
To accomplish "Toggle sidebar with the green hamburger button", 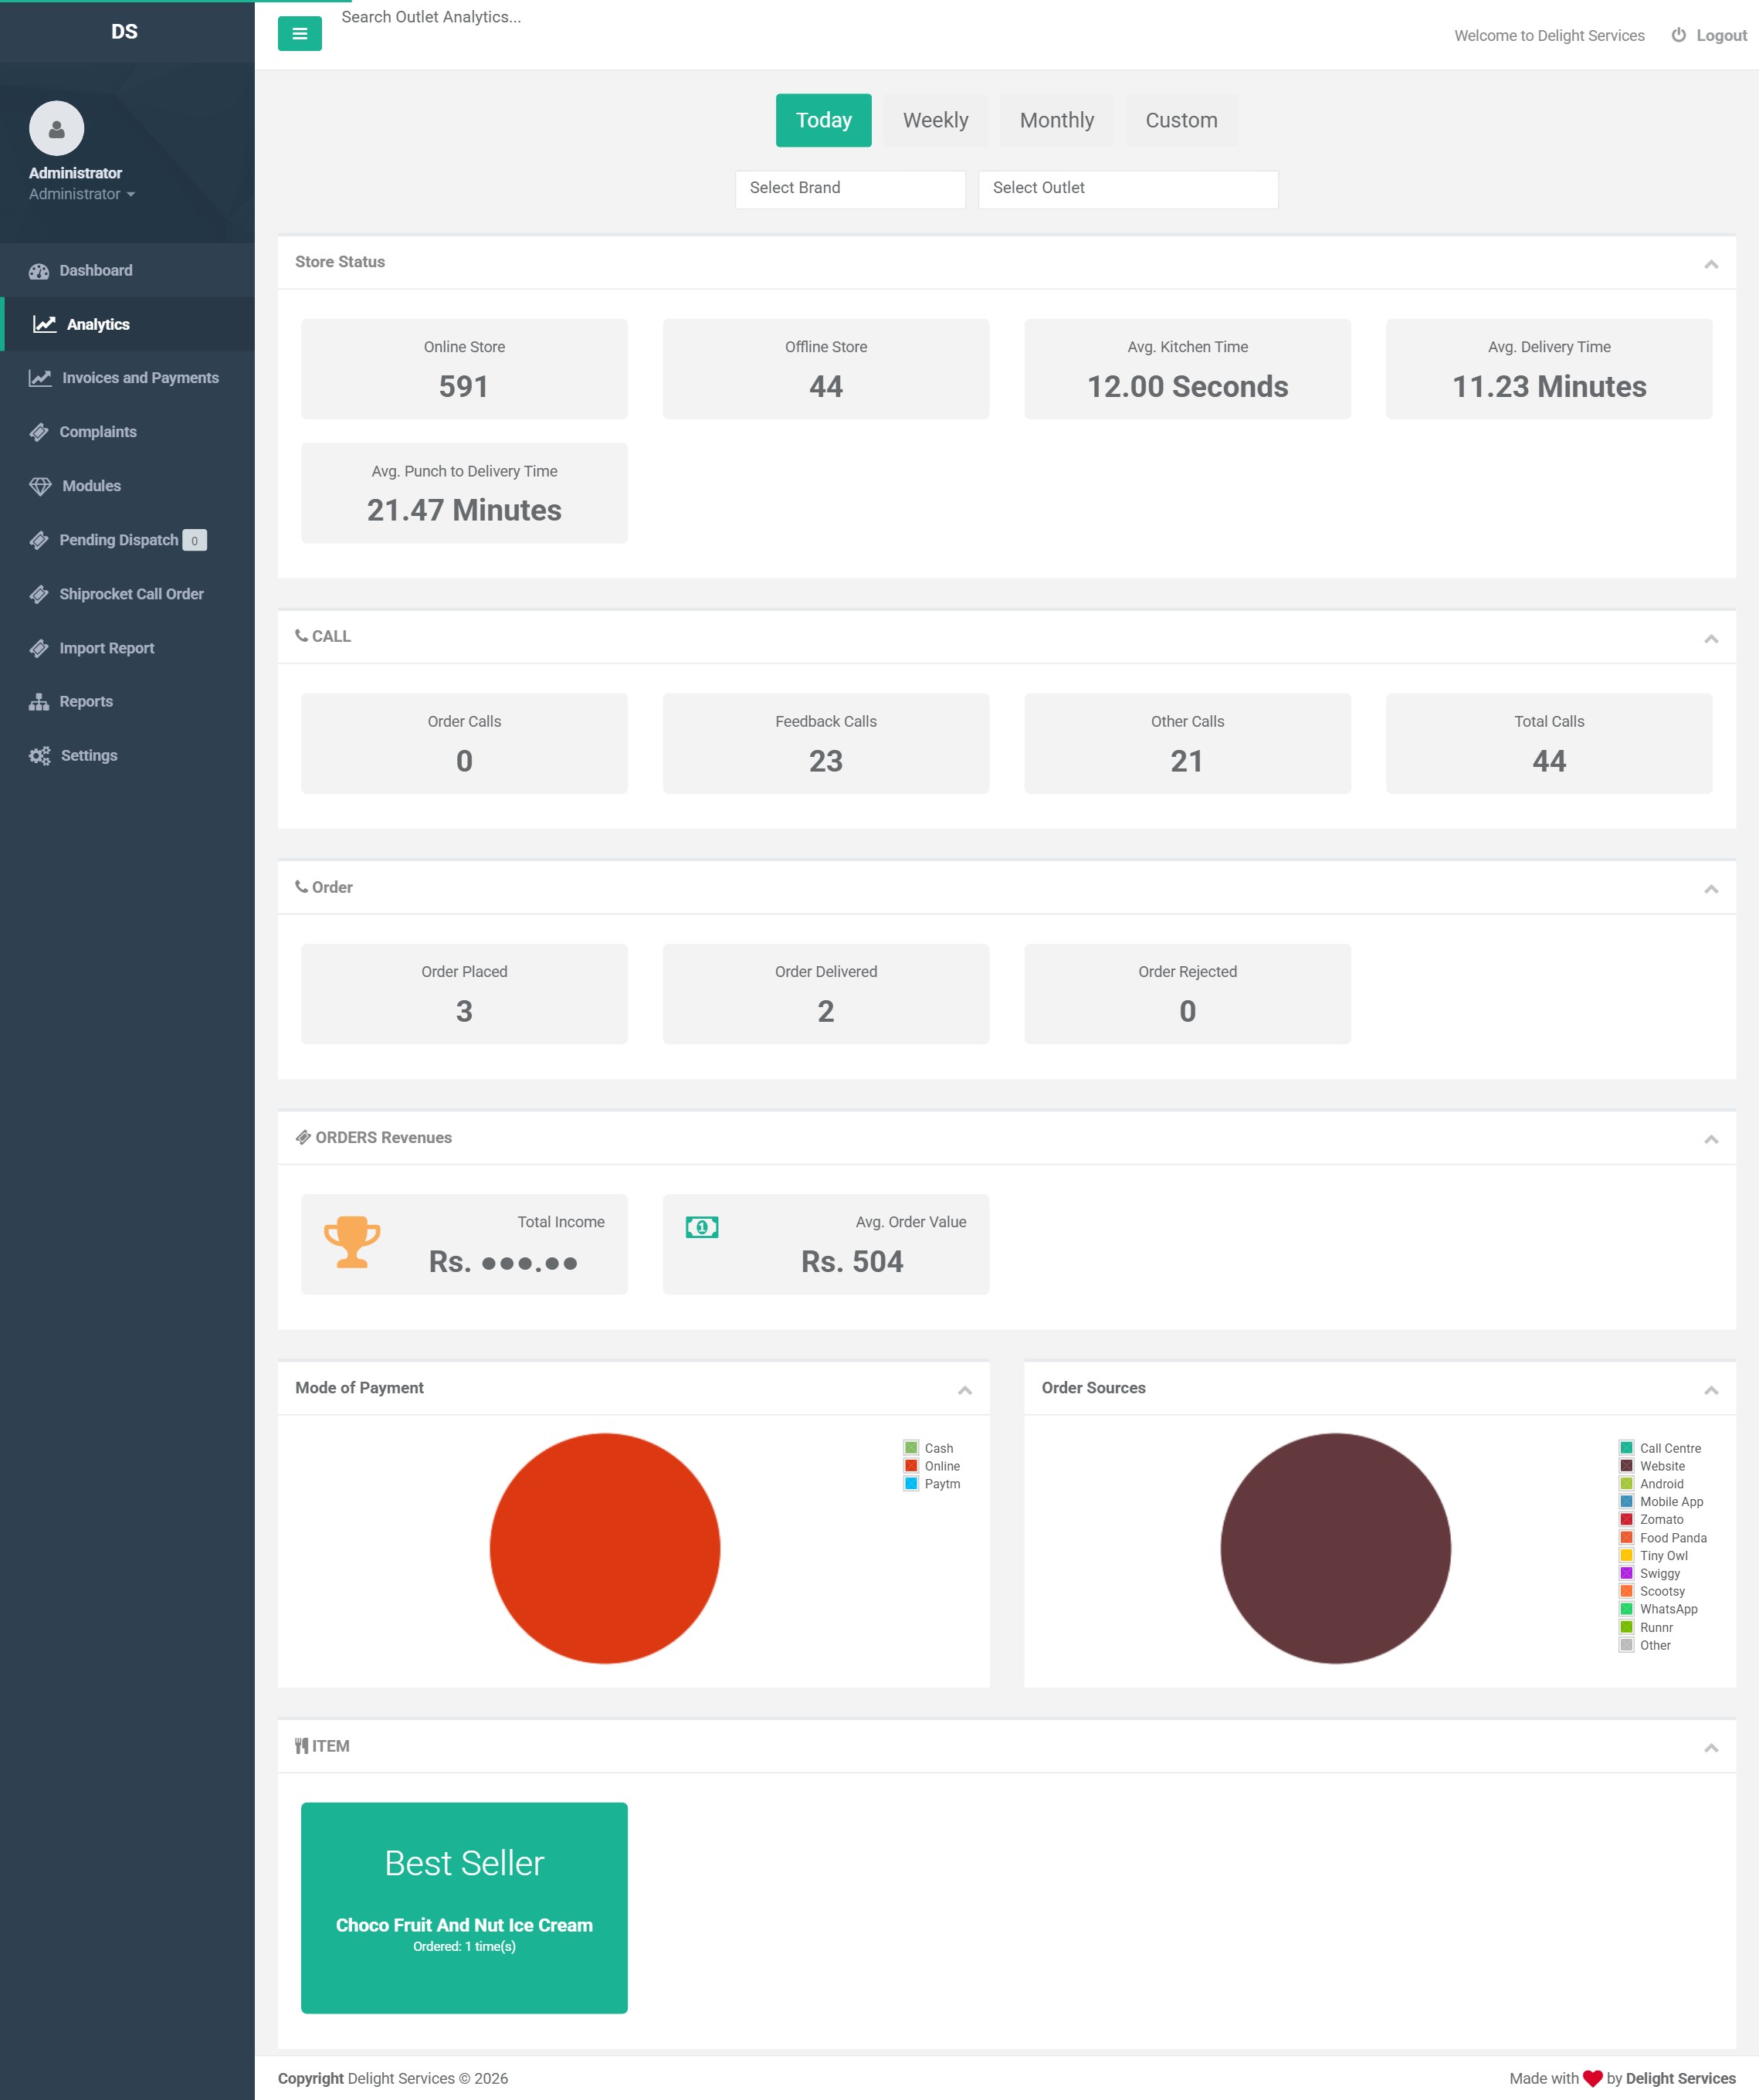I will [299, 34].
